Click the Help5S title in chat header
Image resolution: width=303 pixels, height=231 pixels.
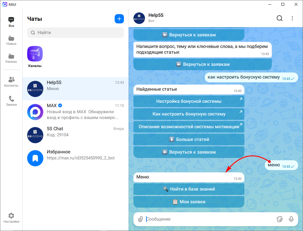point(156,15)
